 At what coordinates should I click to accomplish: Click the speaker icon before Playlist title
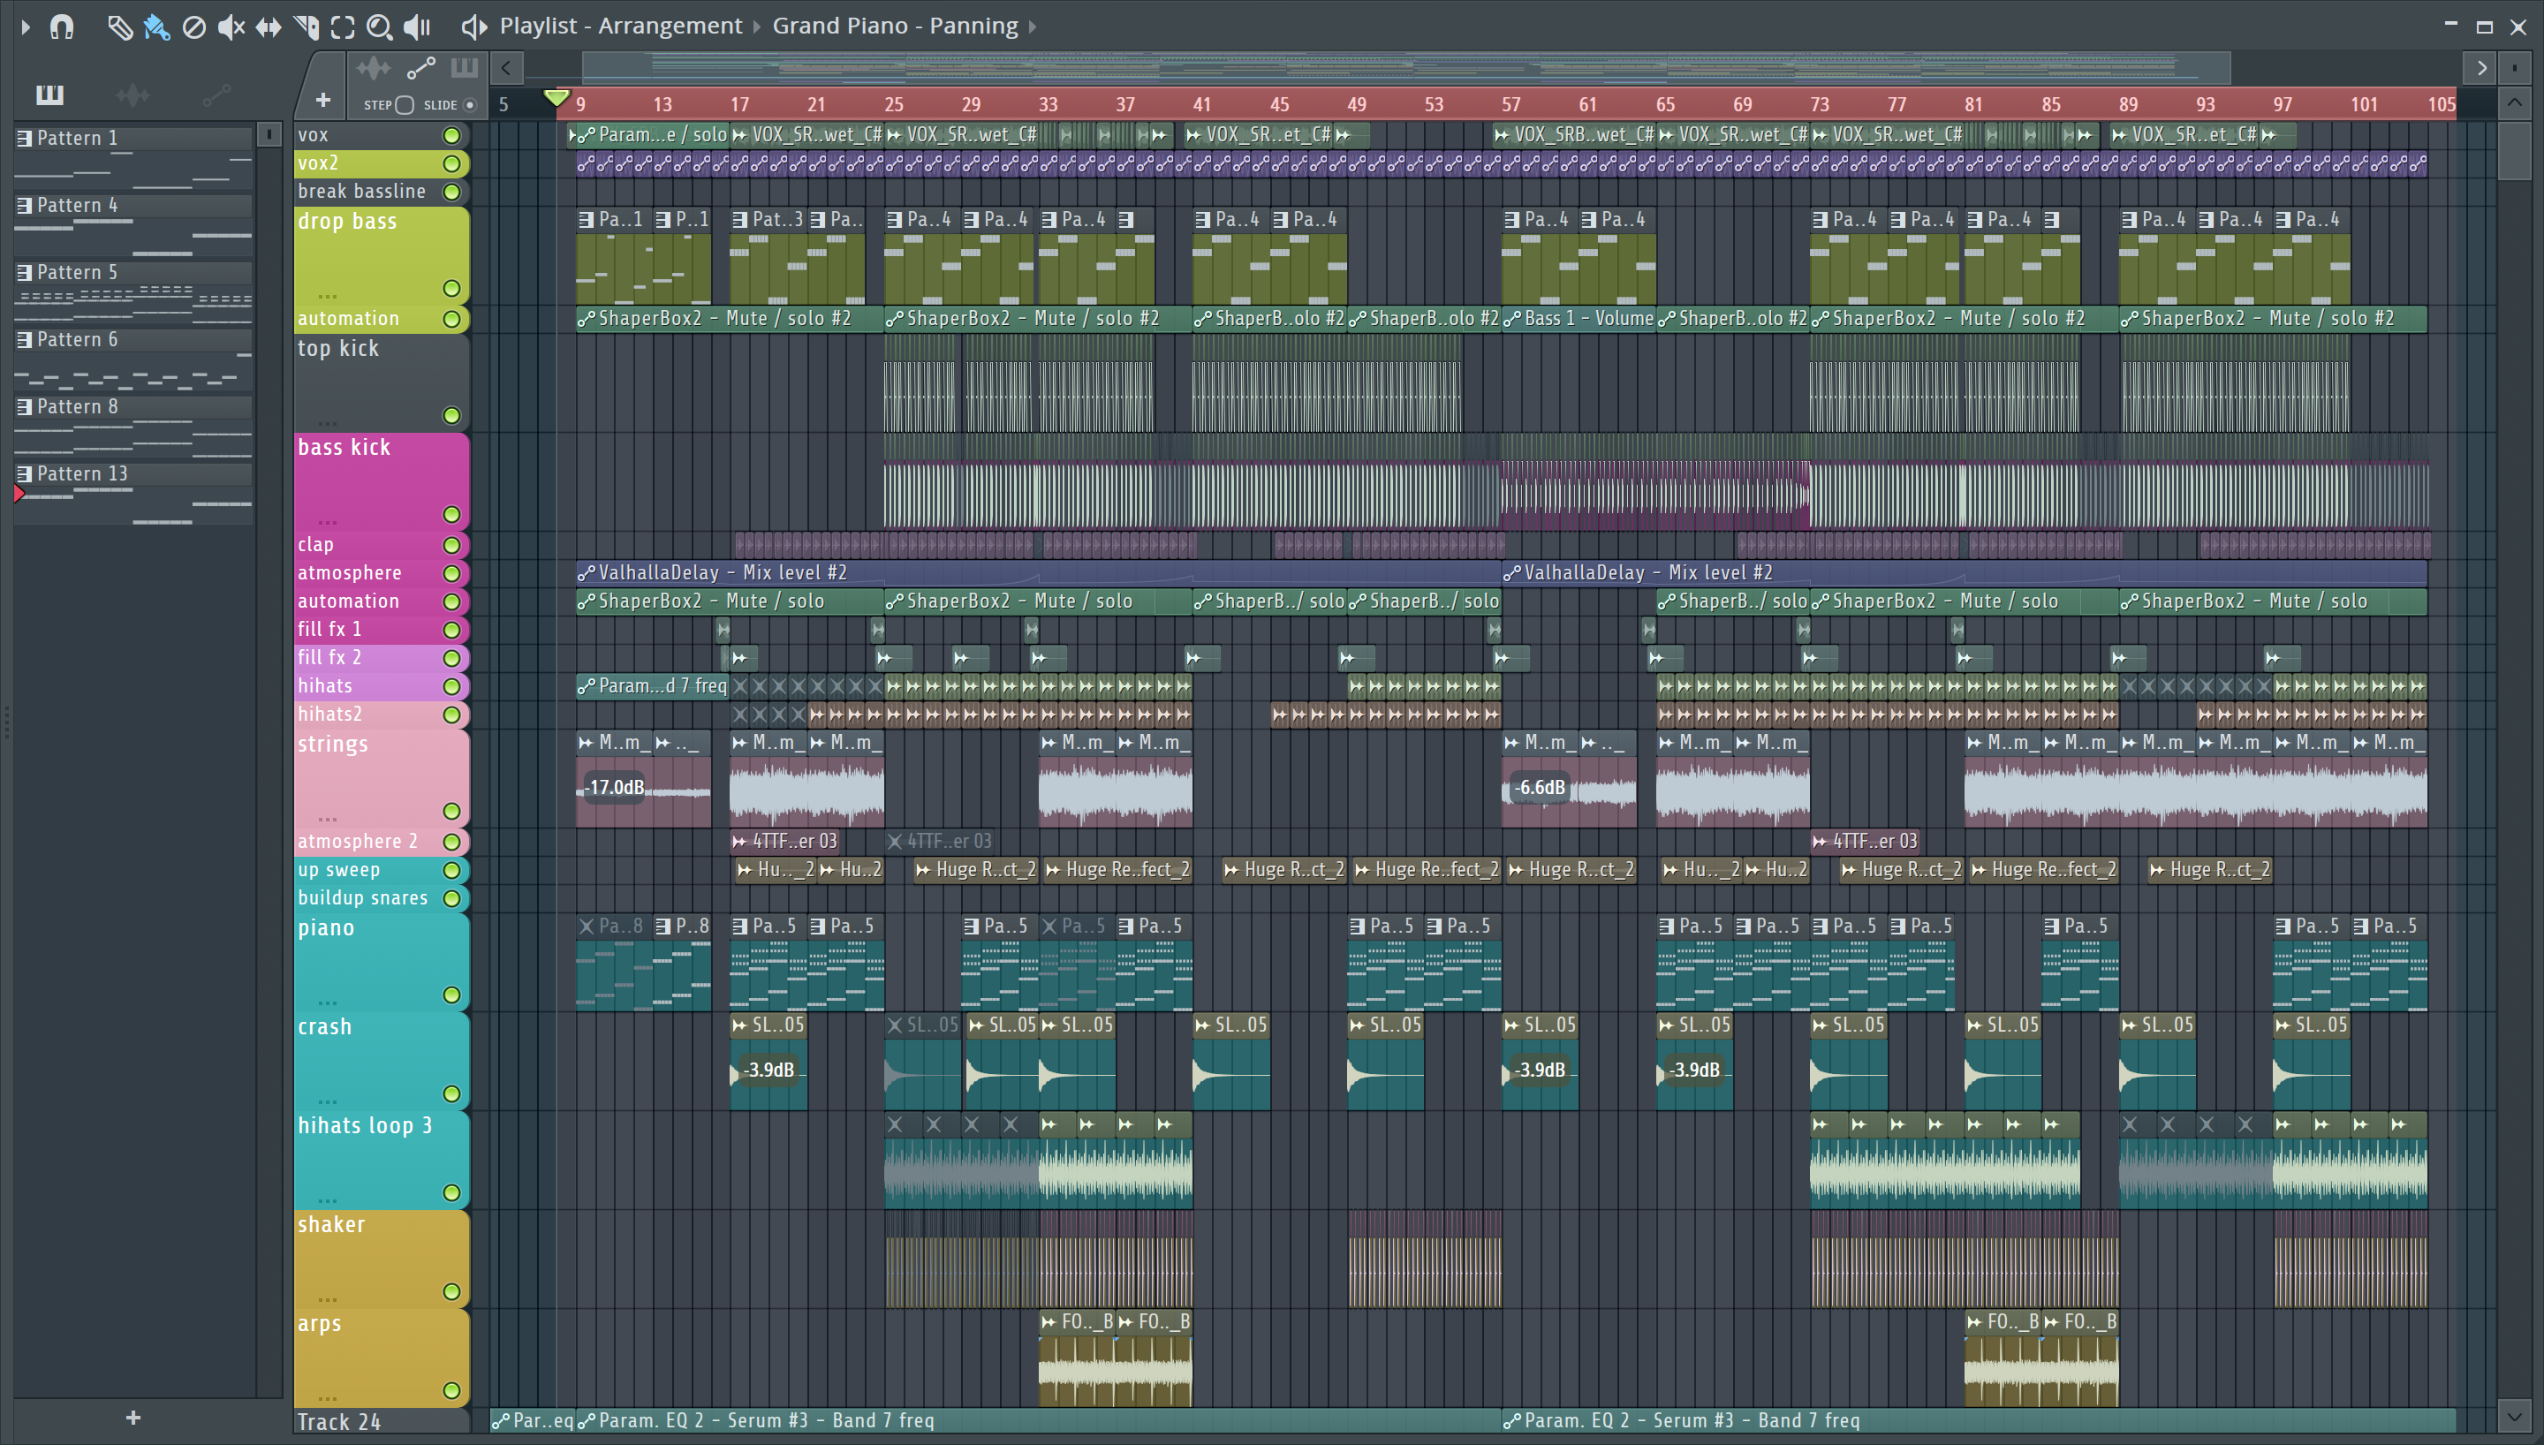click(x=474, y=26)
